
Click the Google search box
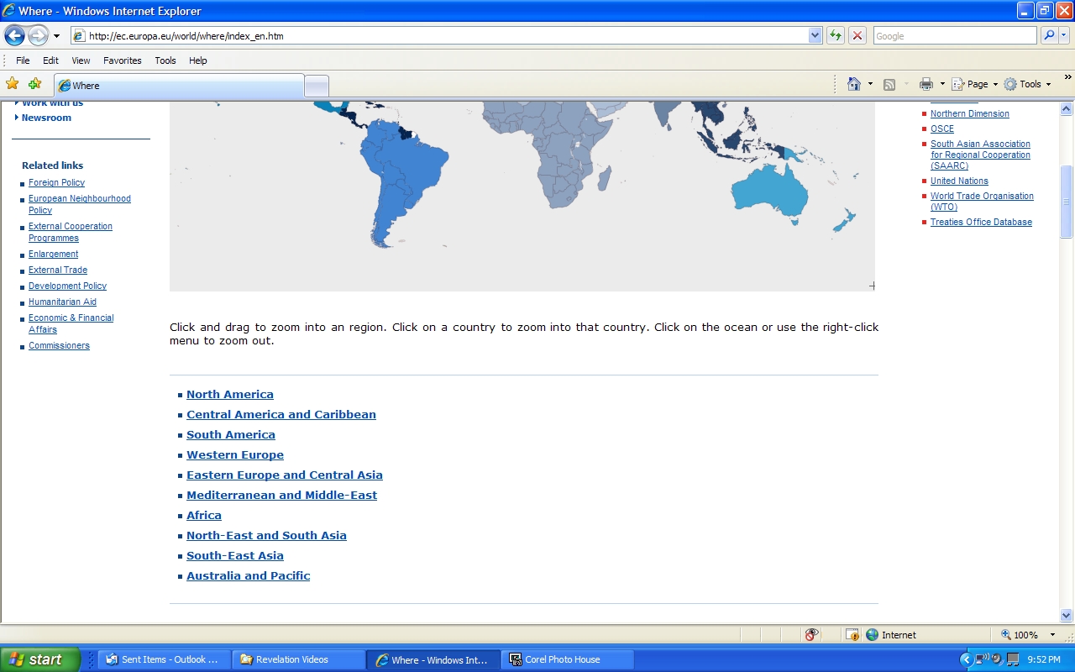click(x=955, y=35)
